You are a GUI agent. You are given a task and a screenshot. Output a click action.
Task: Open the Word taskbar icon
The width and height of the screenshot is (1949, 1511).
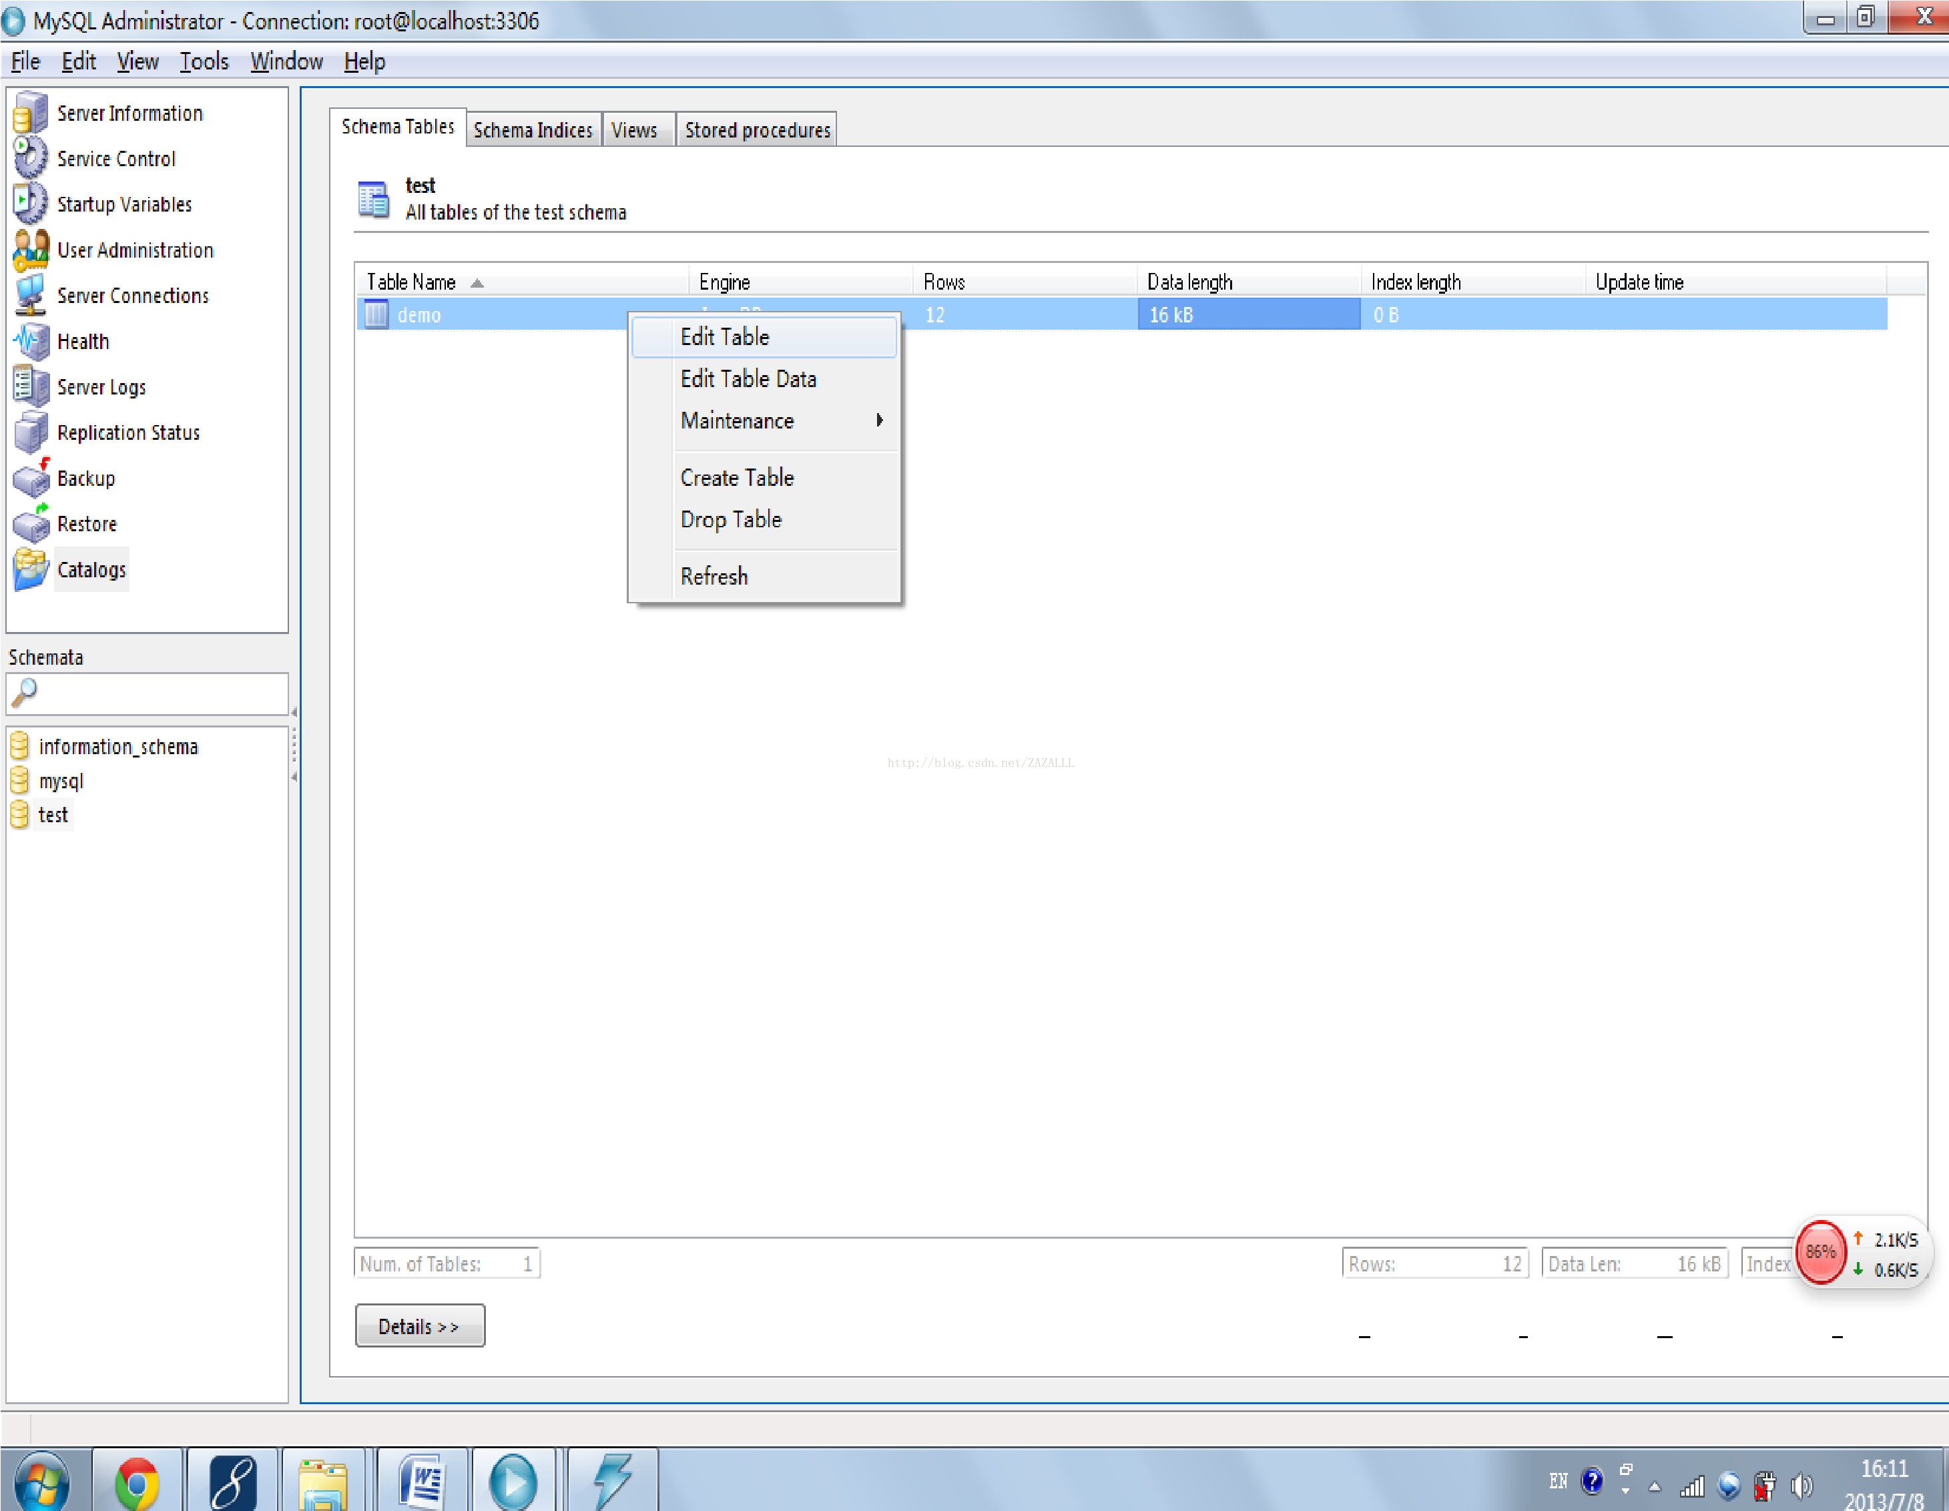pyautogui.click(x=422, y=1482)
